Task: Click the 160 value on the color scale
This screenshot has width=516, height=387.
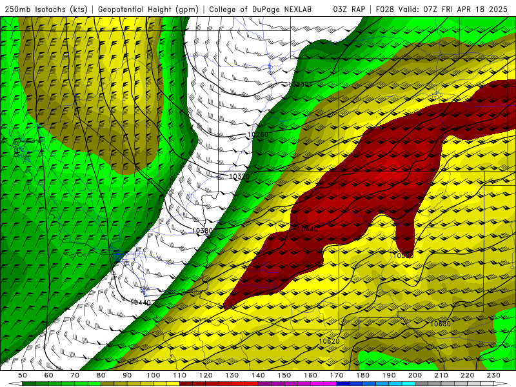Action: 310,375
